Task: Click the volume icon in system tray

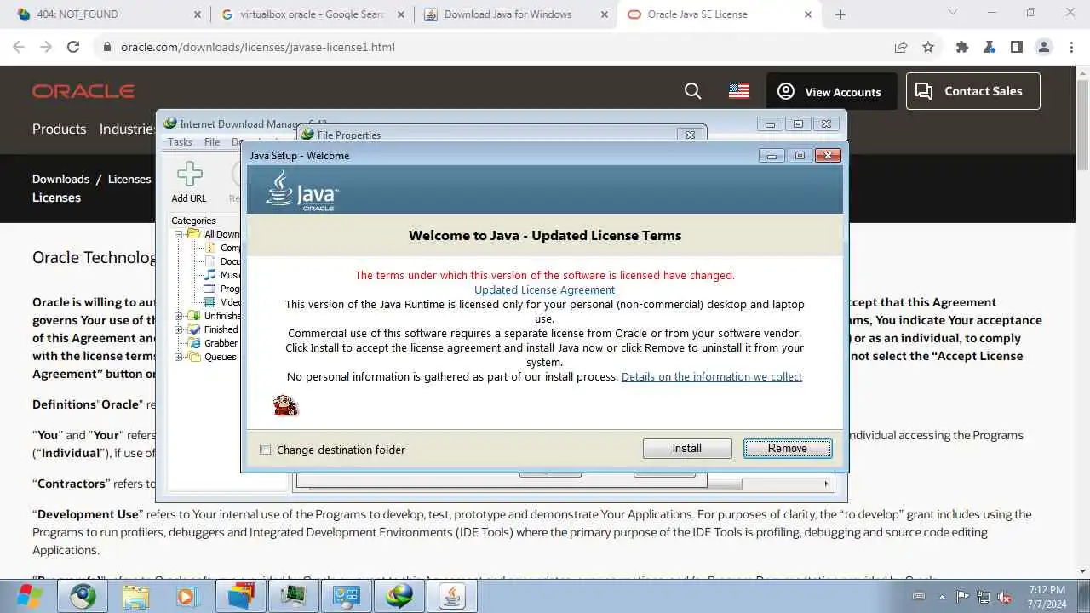Action: [1004, 597]
